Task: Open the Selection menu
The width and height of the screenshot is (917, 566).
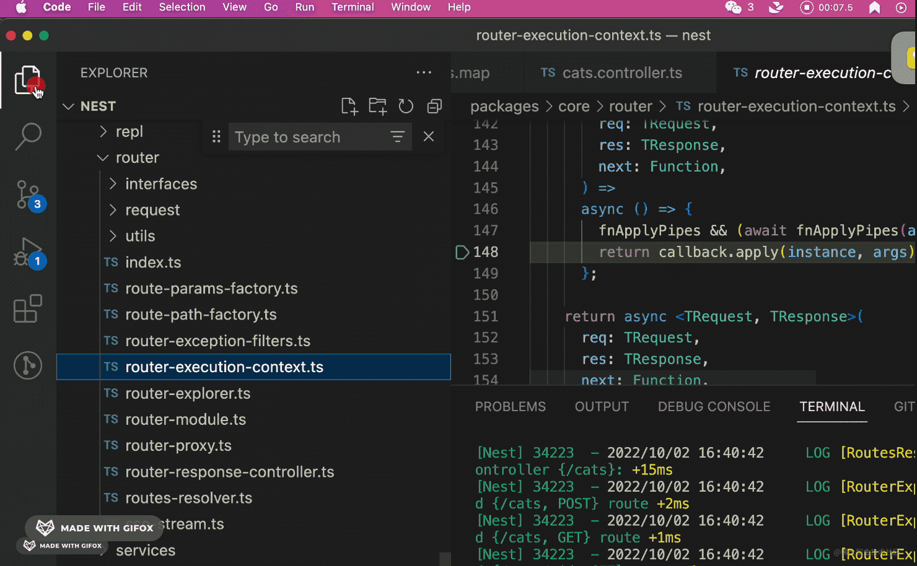Action: 182,7
